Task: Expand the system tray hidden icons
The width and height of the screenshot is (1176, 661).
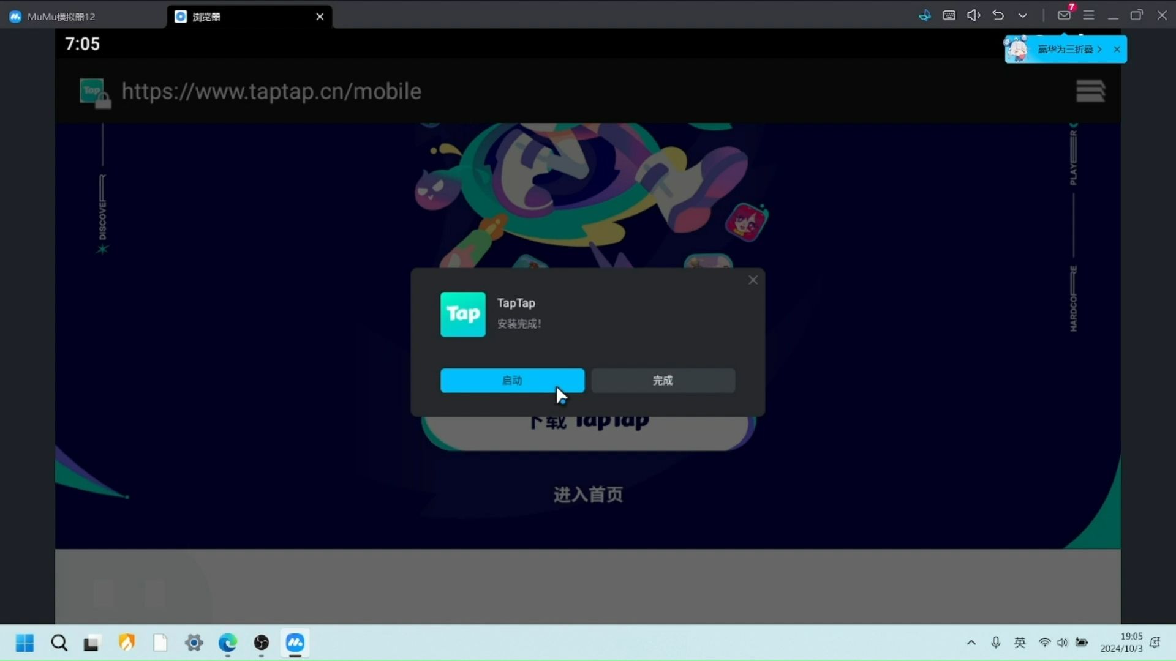Action: [x=971, y=643]
